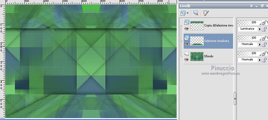The height and width of the screenshot is (120, 268).
Task: Click the Delete Layer icon with red X
Action: (196, 13)
